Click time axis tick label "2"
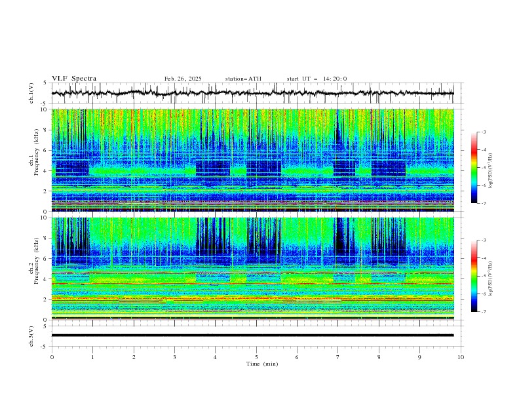This screenshot has height=401, width=519. pos(134,357)
